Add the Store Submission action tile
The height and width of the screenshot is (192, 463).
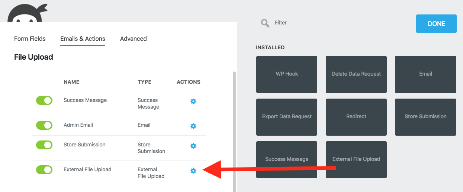coord(425,117)
